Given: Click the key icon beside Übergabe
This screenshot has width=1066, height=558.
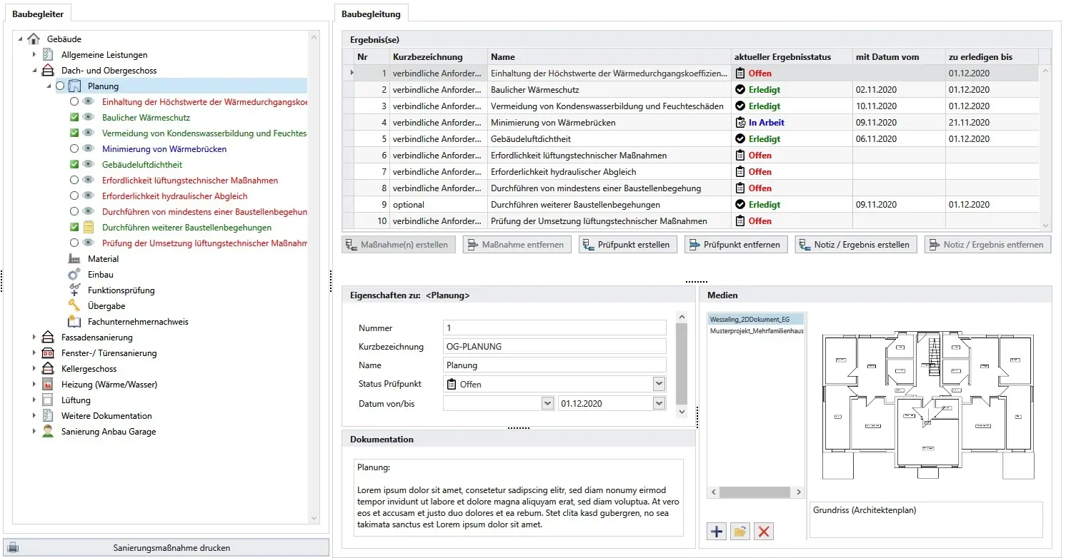Looking at the screenshot, I should pos(74,306).
